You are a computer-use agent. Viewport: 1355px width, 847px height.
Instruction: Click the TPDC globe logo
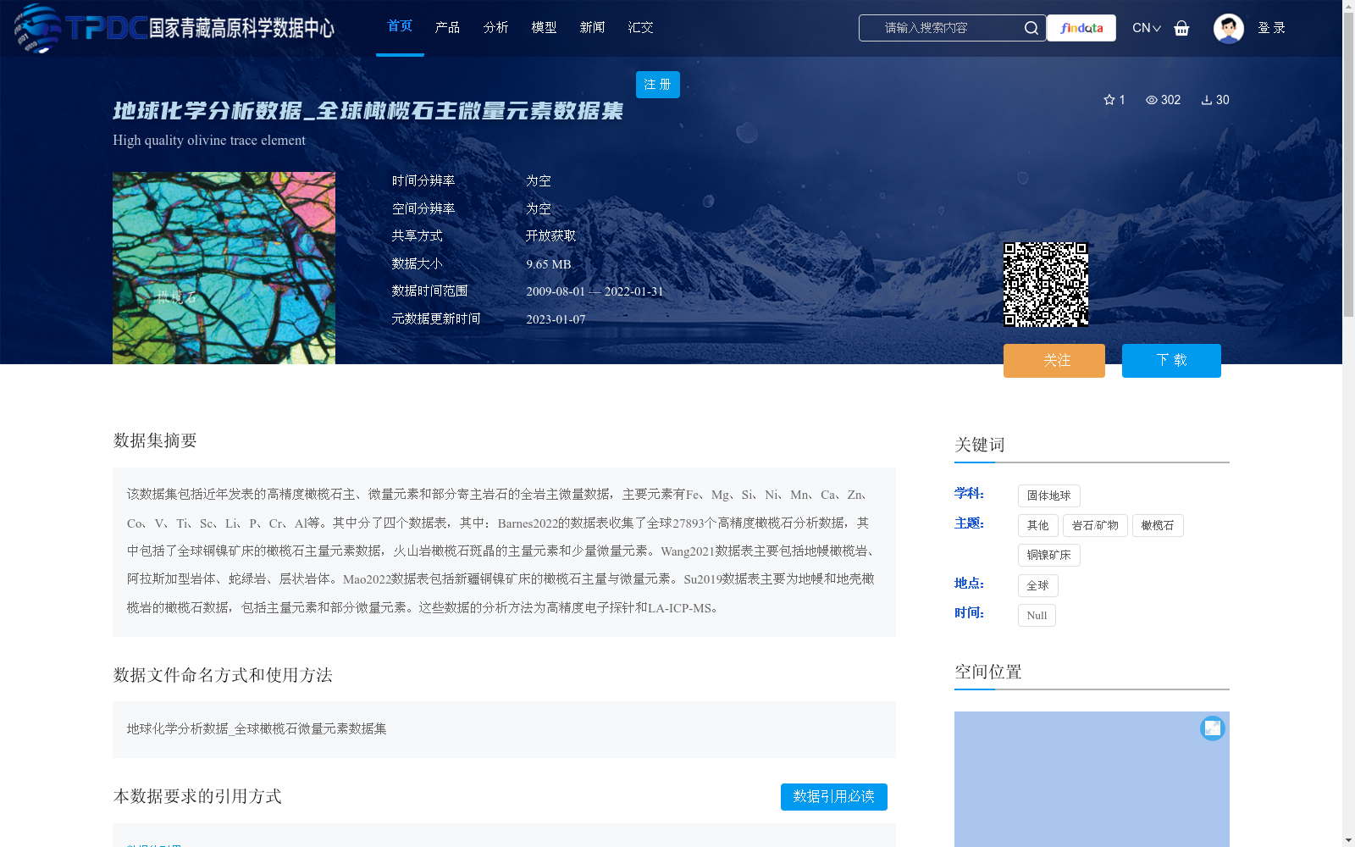point(37,28)
